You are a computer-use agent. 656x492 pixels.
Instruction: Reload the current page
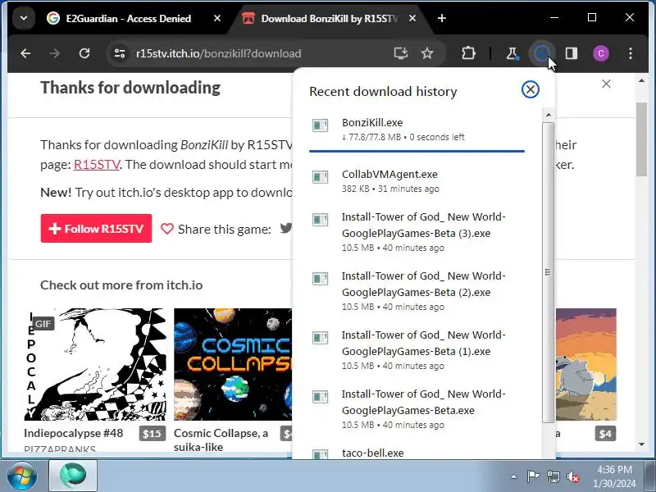84,53
